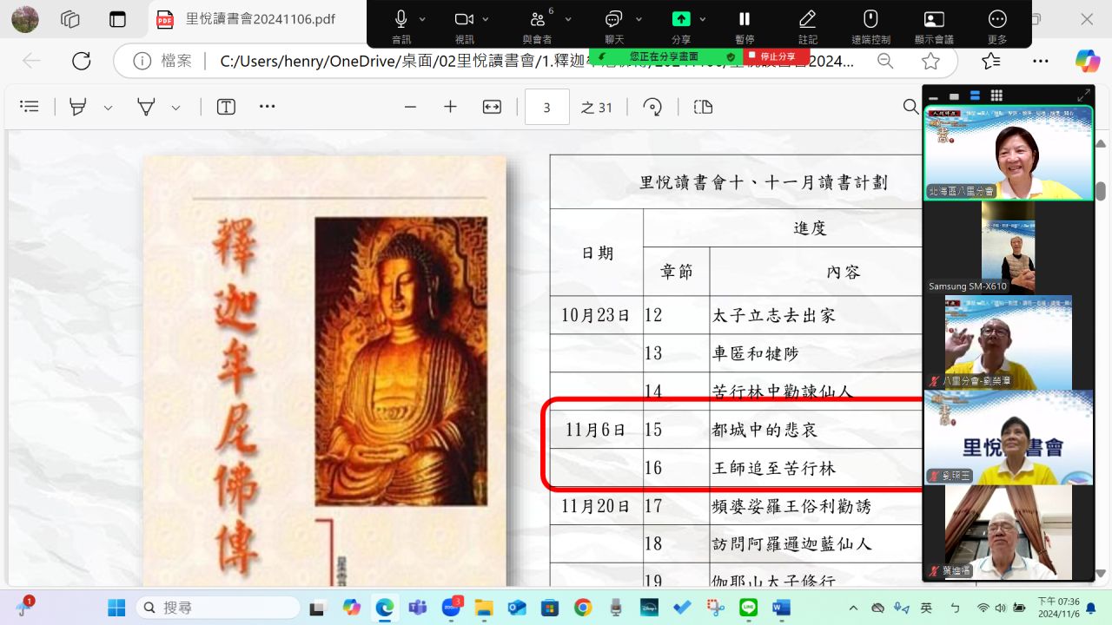Viewport: 1112px width, 625px height.
Task: Pause the Zoom screen share
Action: 745,19
